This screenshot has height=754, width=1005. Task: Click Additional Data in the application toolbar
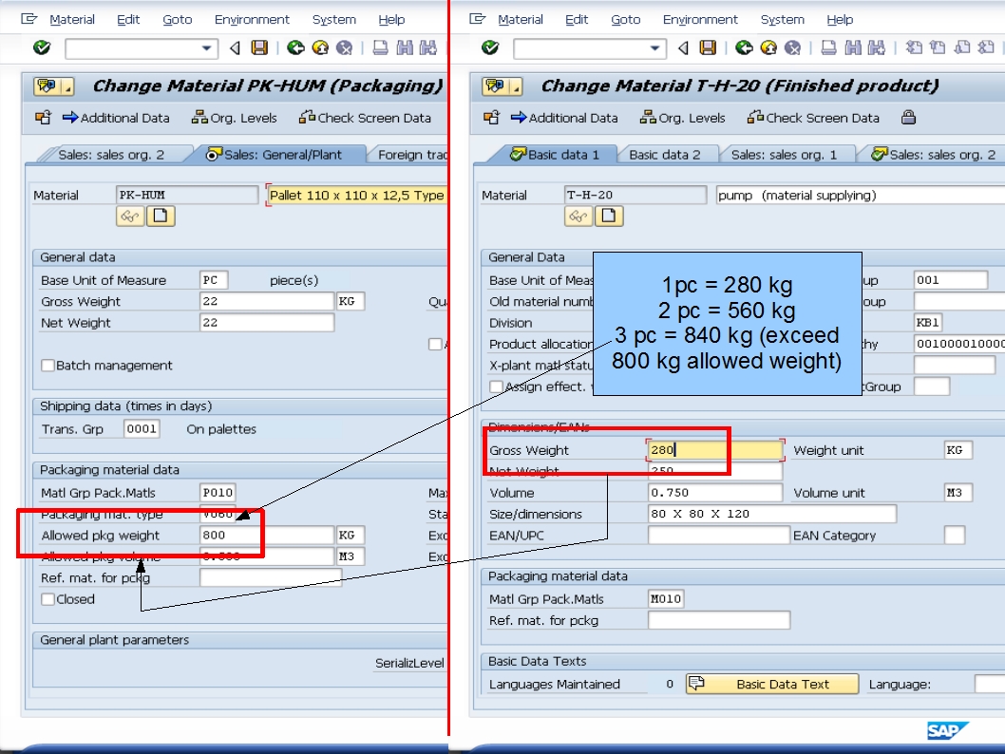[118, 118]
